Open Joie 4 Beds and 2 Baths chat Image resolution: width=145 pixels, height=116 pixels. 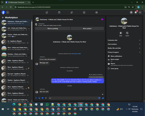[x=16, y=29]
